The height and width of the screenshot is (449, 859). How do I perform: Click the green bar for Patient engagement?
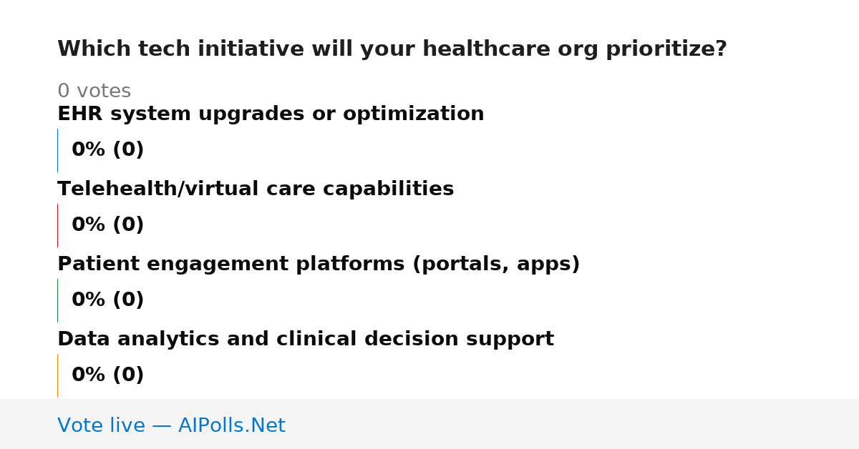57,300
